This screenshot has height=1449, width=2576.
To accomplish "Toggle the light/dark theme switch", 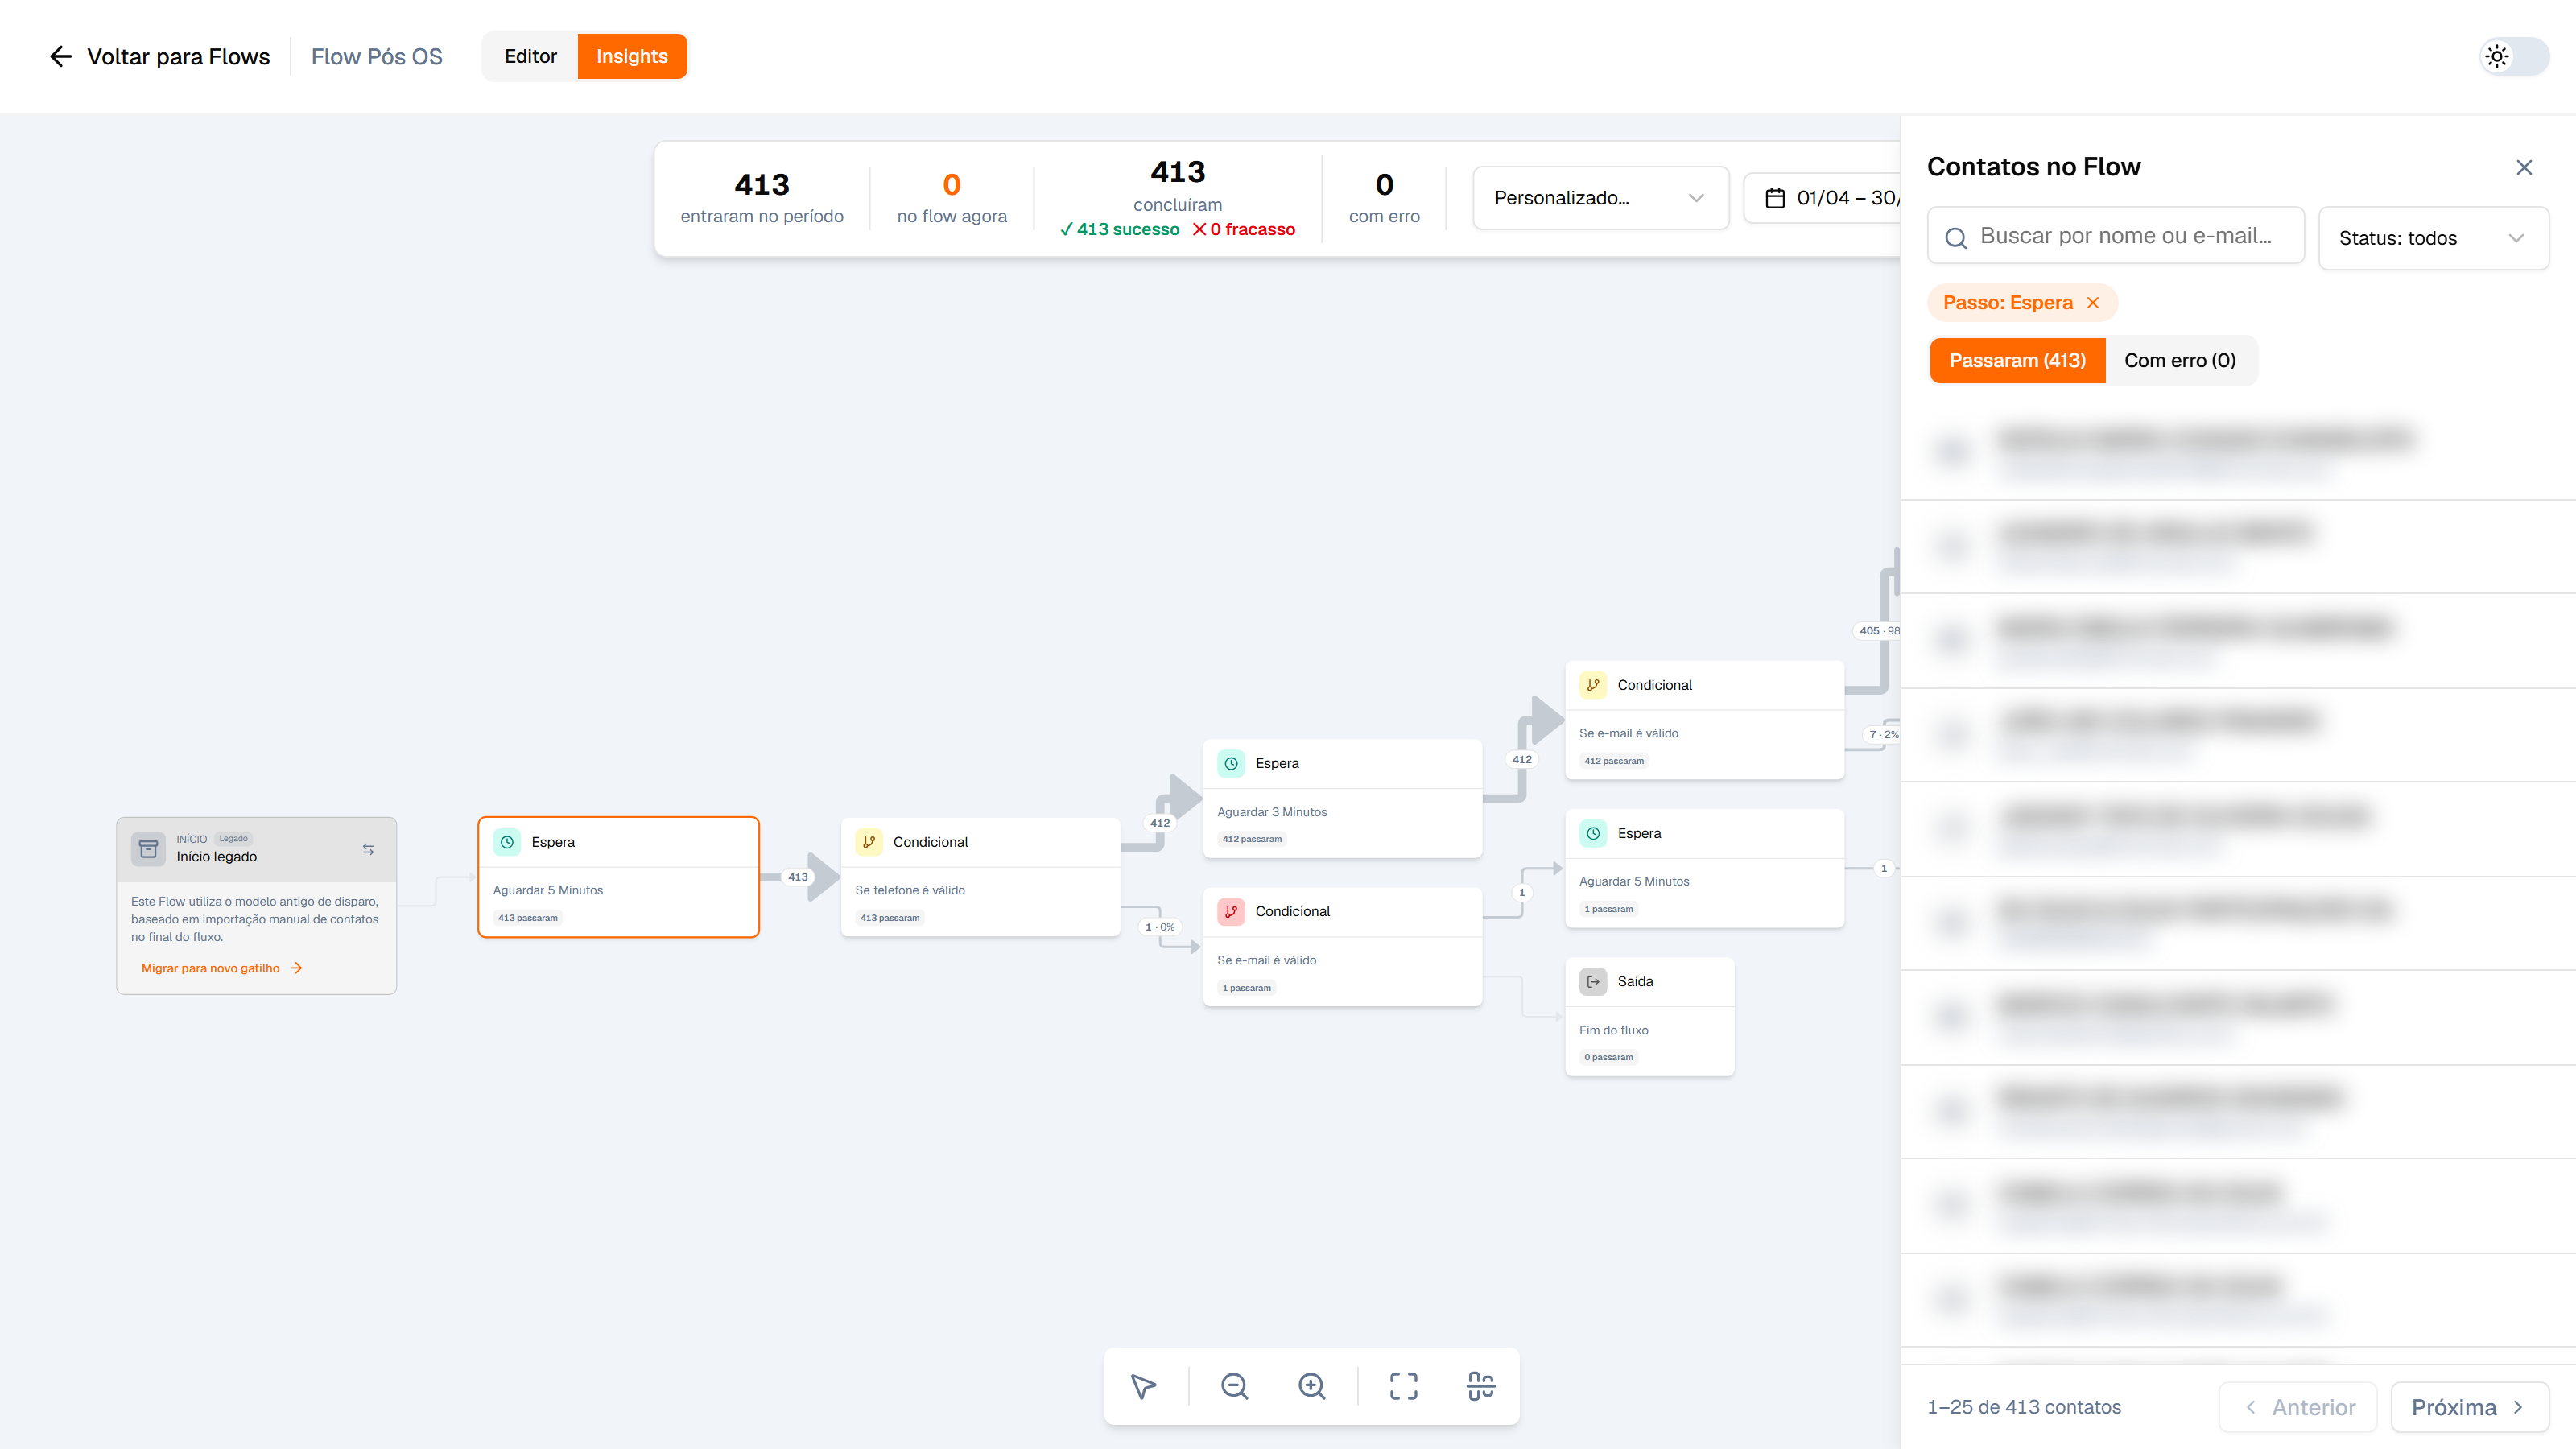I will pyautogui.click(x=2514, y=56).
